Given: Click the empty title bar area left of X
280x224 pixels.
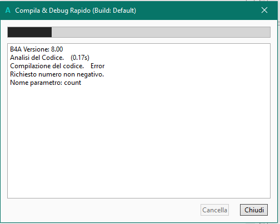Looking at the screenshot, I should 198,11.
